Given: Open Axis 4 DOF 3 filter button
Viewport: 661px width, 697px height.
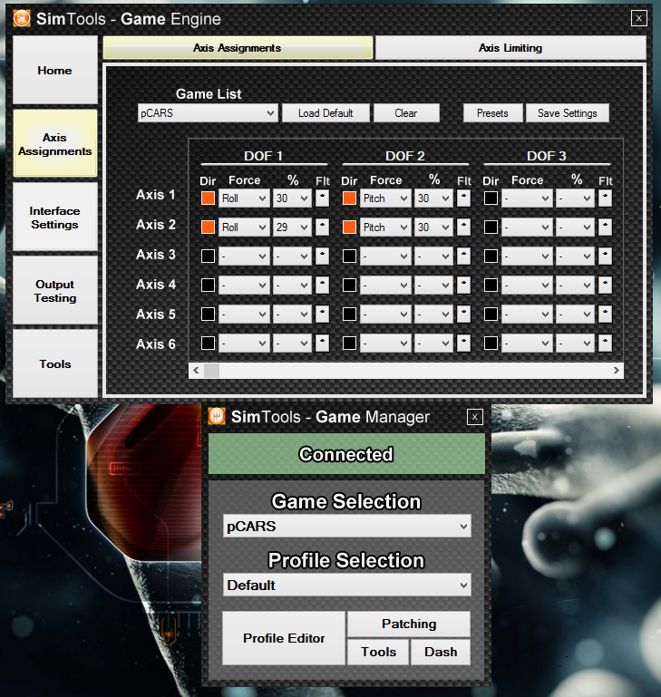Looking at the screenshot, I should tap(605, 285).
